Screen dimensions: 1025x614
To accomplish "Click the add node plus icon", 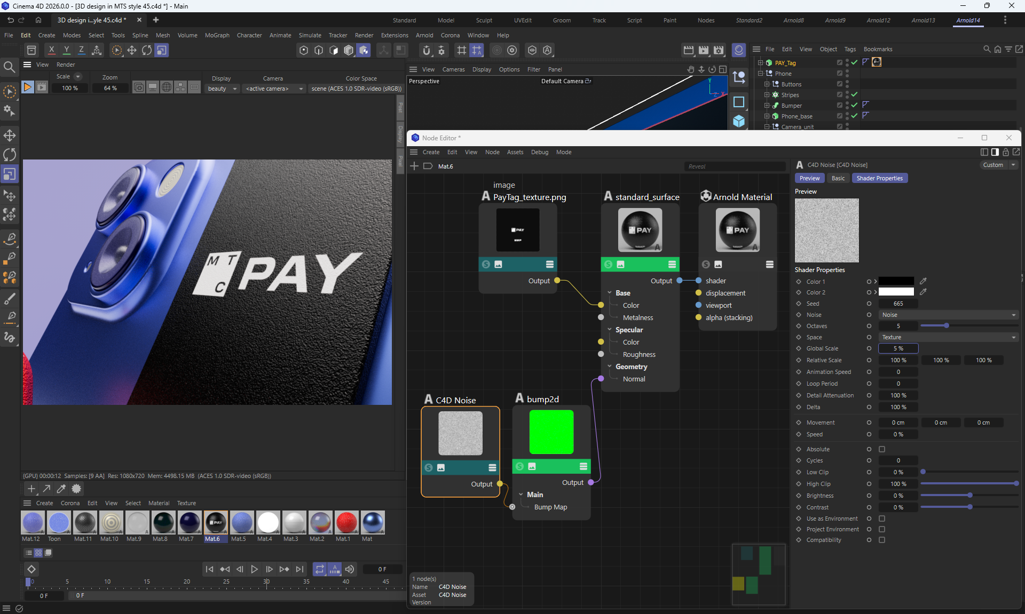I will [x=414, y=166].
